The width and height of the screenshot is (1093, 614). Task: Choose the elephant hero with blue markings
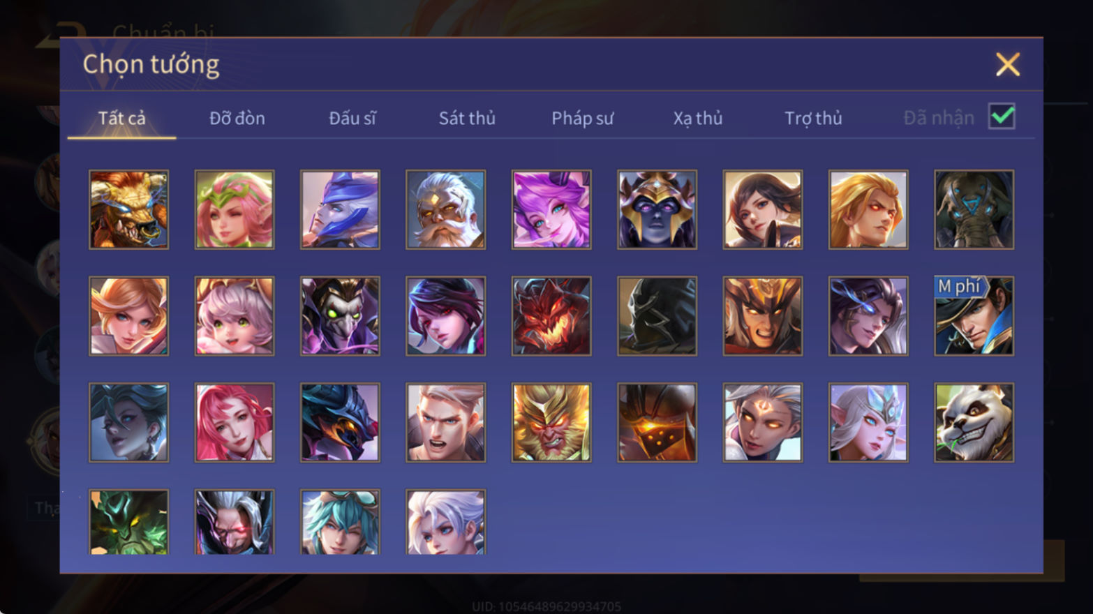(974, 209)
